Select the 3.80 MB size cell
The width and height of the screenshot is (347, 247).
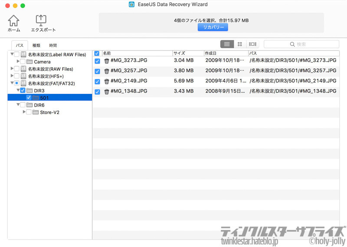(x=183, y=70)
